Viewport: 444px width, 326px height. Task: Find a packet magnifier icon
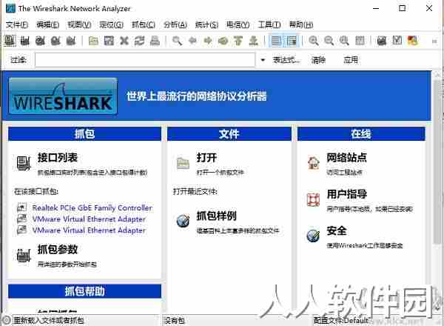coord(178,41)
